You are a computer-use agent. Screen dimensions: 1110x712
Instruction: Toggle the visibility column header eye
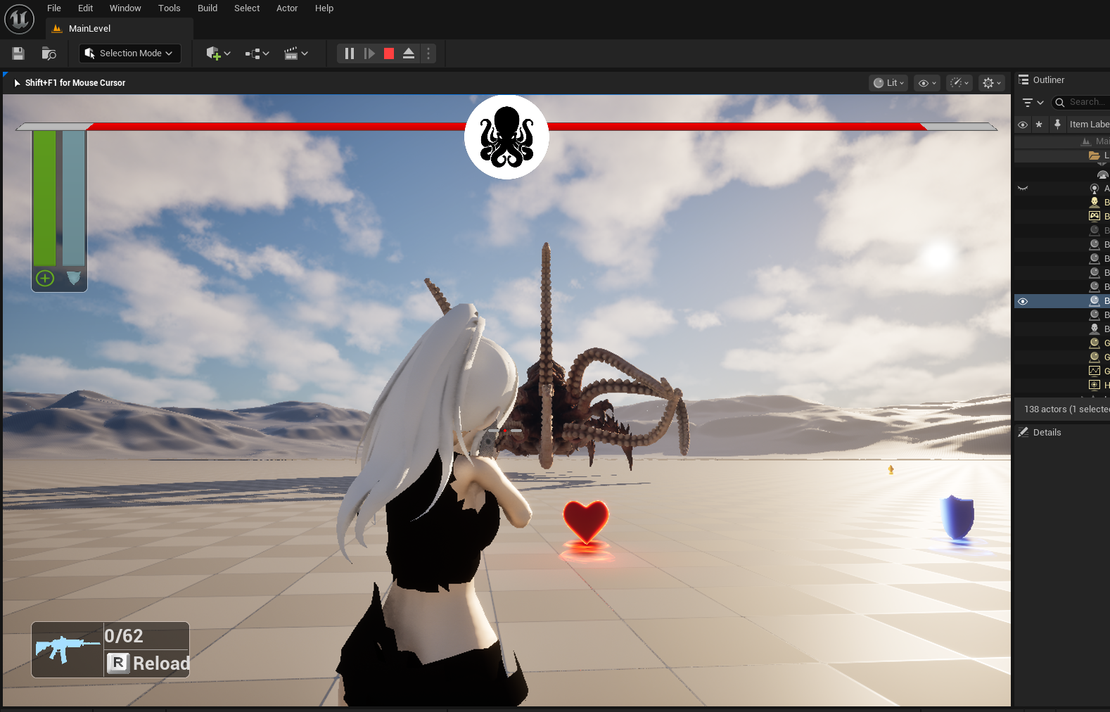(1023, 125)
